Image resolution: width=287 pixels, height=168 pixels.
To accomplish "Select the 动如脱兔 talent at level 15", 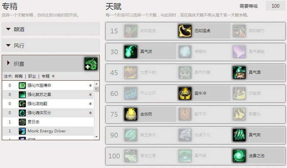I will [149, 31].
